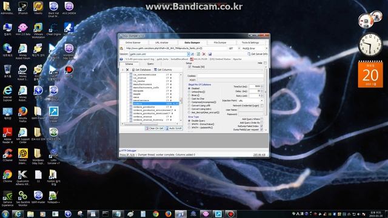Enable Add Query Order By checkbox
Image resolution: width=388 pixels, height=218 pixels.
[x=262, y=122]
